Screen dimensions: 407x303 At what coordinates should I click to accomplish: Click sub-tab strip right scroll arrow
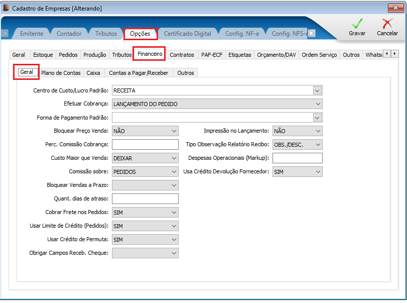(x=395, y=54)
